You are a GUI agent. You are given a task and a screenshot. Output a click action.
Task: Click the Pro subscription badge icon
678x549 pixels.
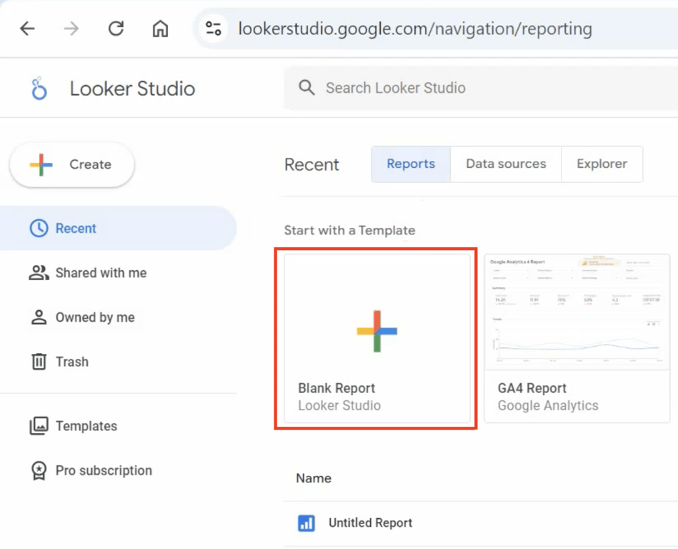[39, 470]
